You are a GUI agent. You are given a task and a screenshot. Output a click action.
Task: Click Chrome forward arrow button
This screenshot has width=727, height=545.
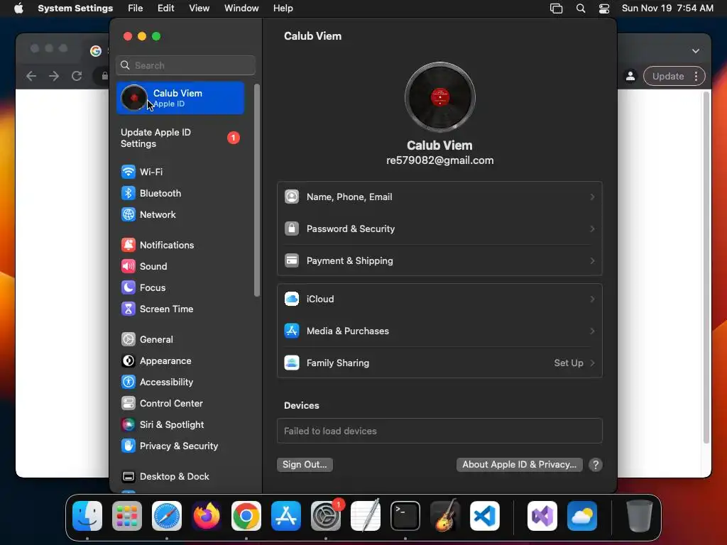coord(54,77)
